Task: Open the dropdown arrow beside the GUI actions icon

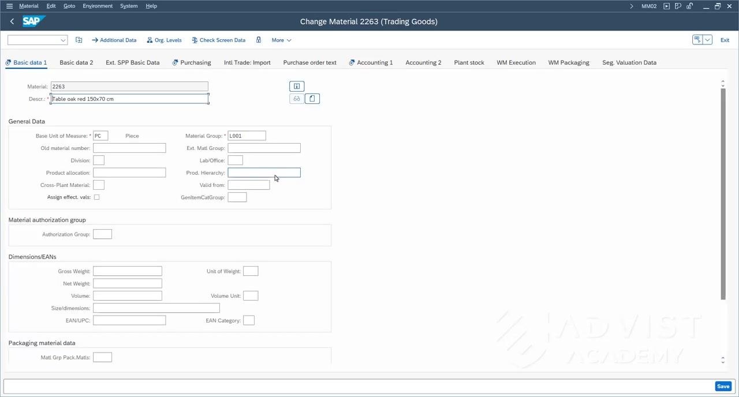Action: pos(708,40)
